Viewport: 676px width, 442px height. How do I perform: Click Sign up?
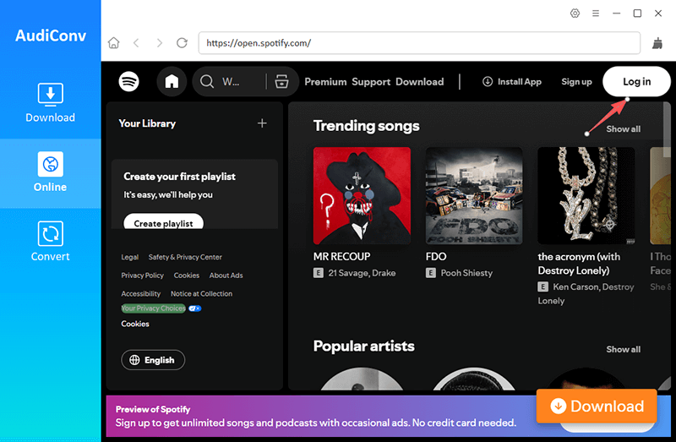[x=576, y=81]
